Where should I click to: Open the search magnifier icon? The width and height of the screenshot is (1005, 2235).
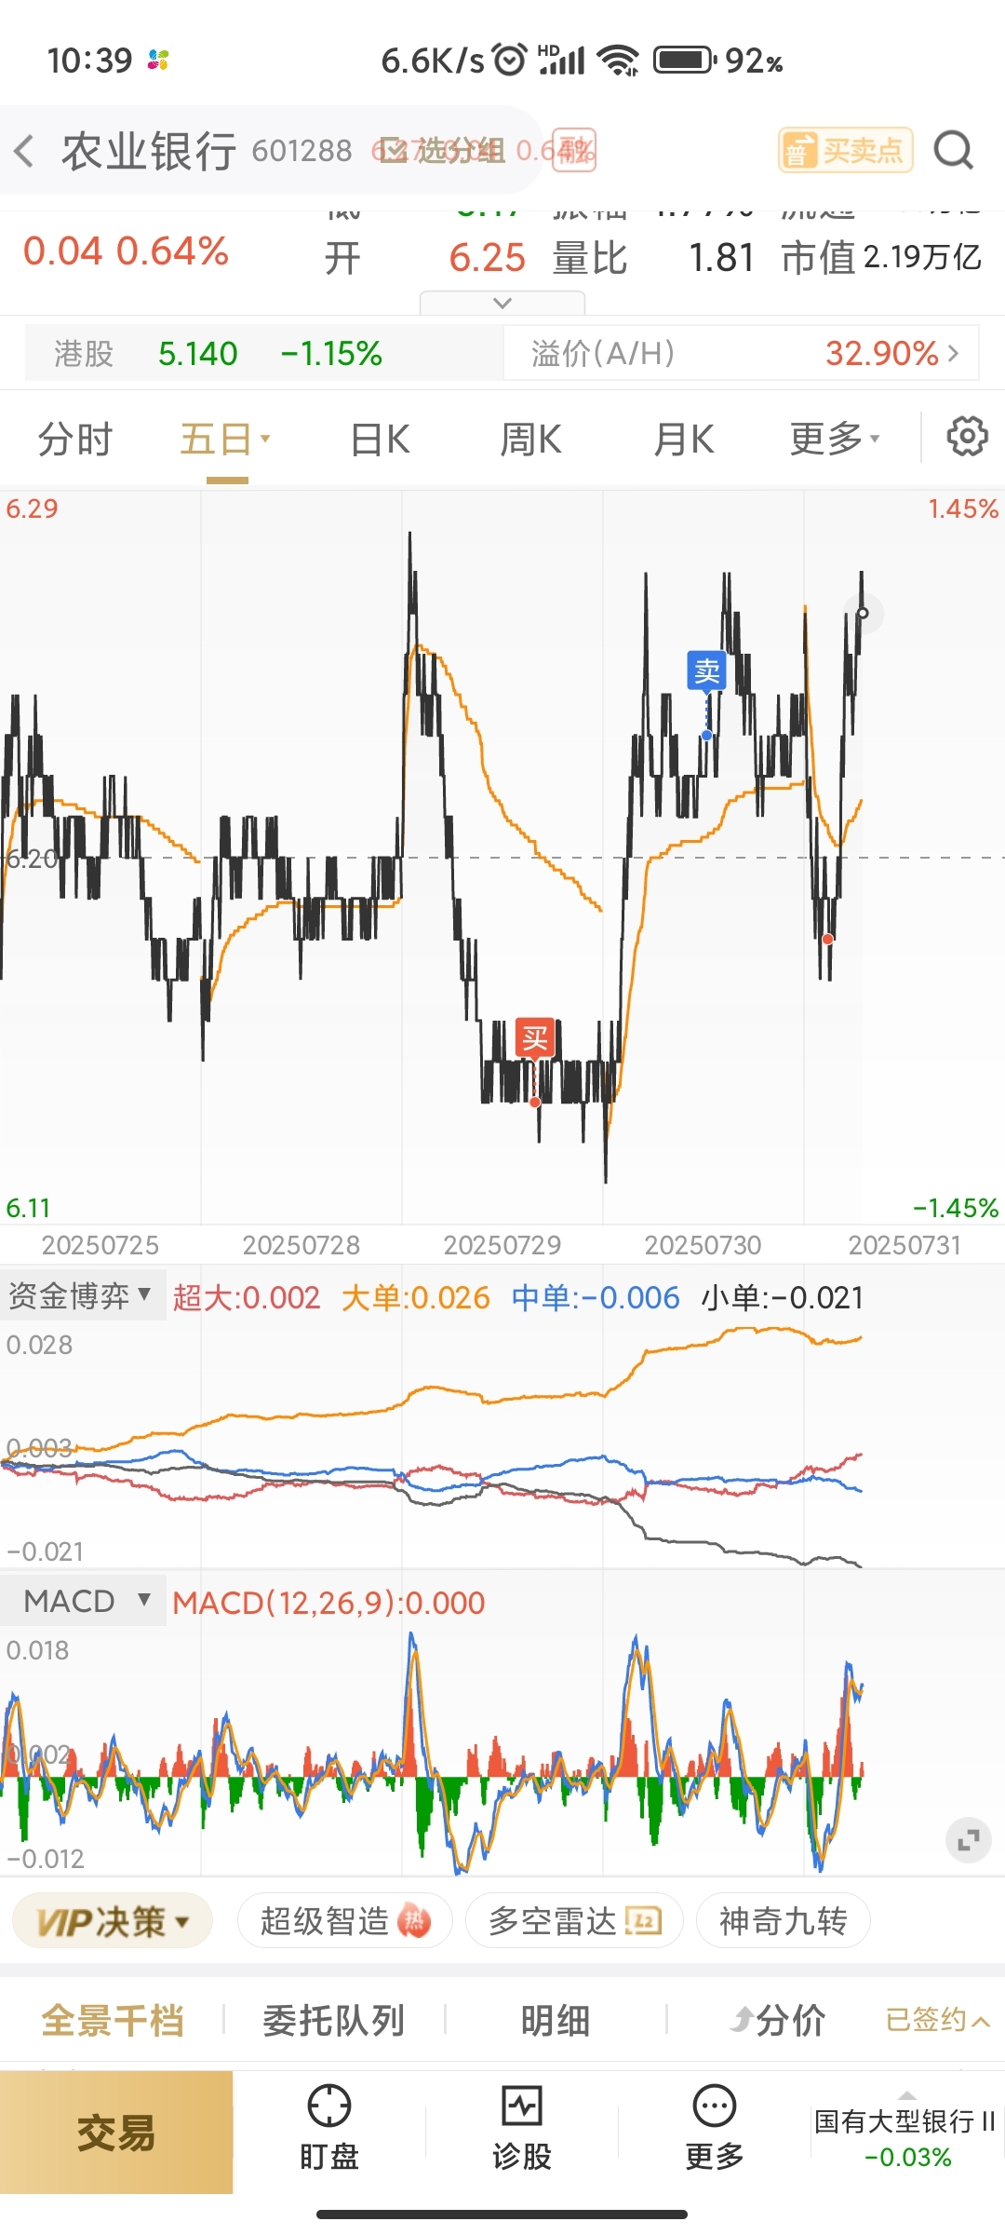tap(953, 150)
